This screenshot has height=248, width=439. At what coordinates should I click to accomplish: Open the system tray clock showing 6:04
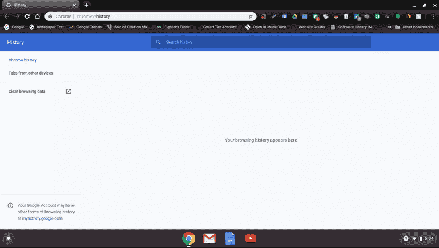tap(429, 238)
